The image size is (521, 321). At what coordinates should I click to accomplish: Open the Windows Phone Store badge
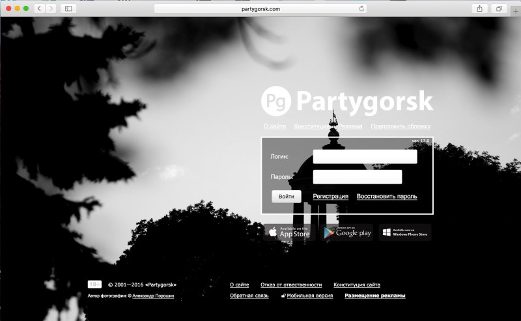tap(405, 232)
